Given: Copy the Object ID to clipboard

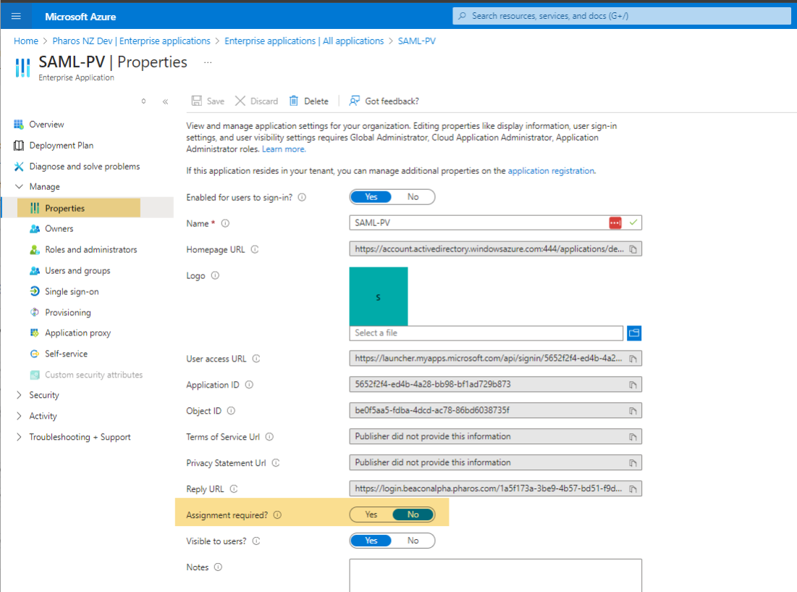Looking at the screenshot, I should (633, 410).
